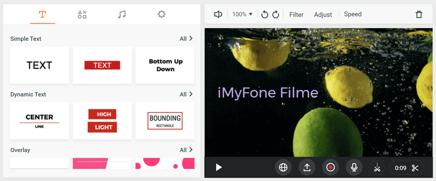436x181 pixels.
Task: Choose the Center Line dynamic text
Action: (x=39, y=121)
